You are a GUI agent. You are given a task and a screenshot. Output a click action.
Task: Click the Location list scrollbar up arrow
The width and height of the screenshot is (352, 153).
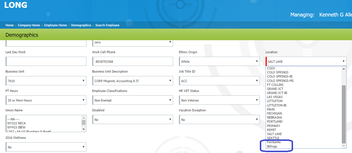(x=344, y=69)
